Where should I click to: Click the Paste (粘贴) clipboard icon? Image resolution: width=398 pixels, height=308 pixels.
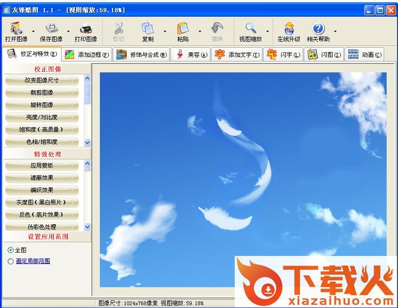point(183,28)
